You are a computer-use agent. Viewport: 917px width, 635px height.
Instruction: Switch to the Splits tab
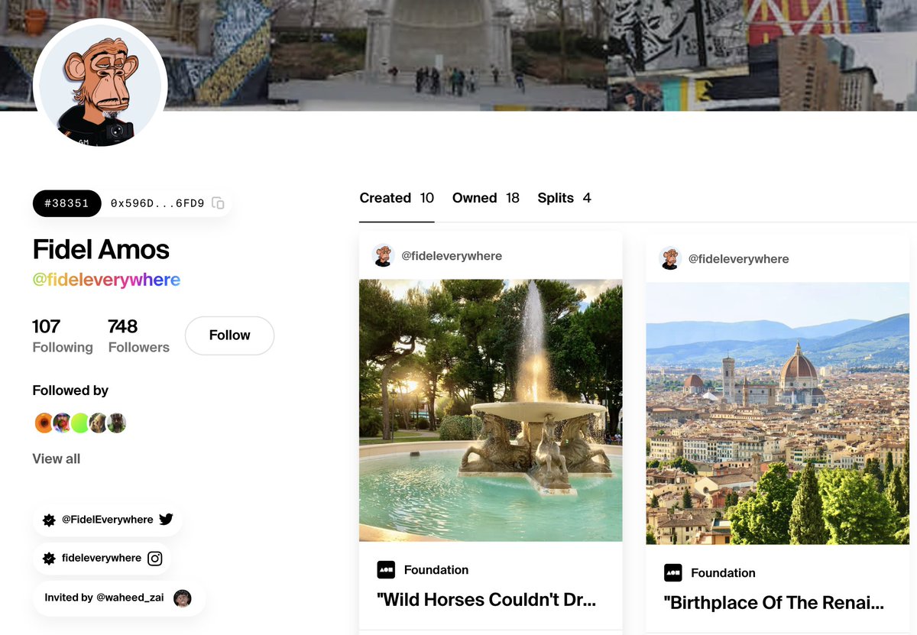click(564, 198)
